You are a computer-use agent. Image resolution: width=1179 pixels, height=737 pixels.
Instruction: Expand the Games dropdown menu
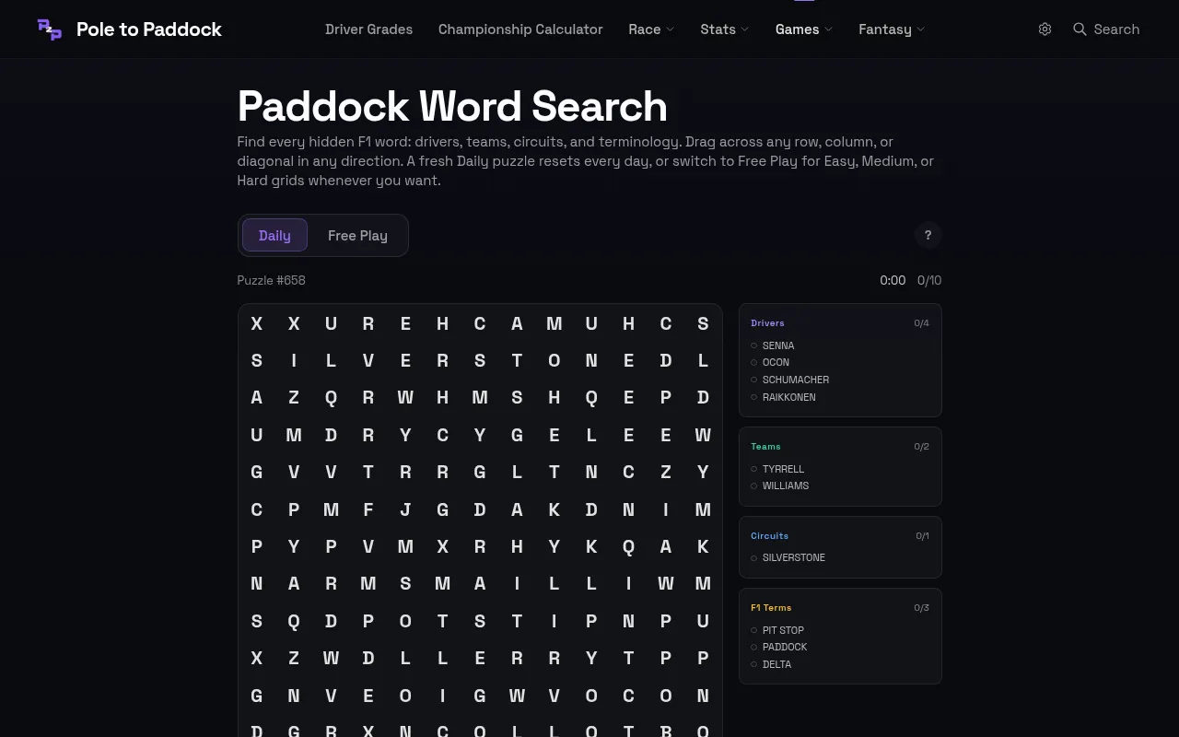pyautogui.click(x=803, y=29)
